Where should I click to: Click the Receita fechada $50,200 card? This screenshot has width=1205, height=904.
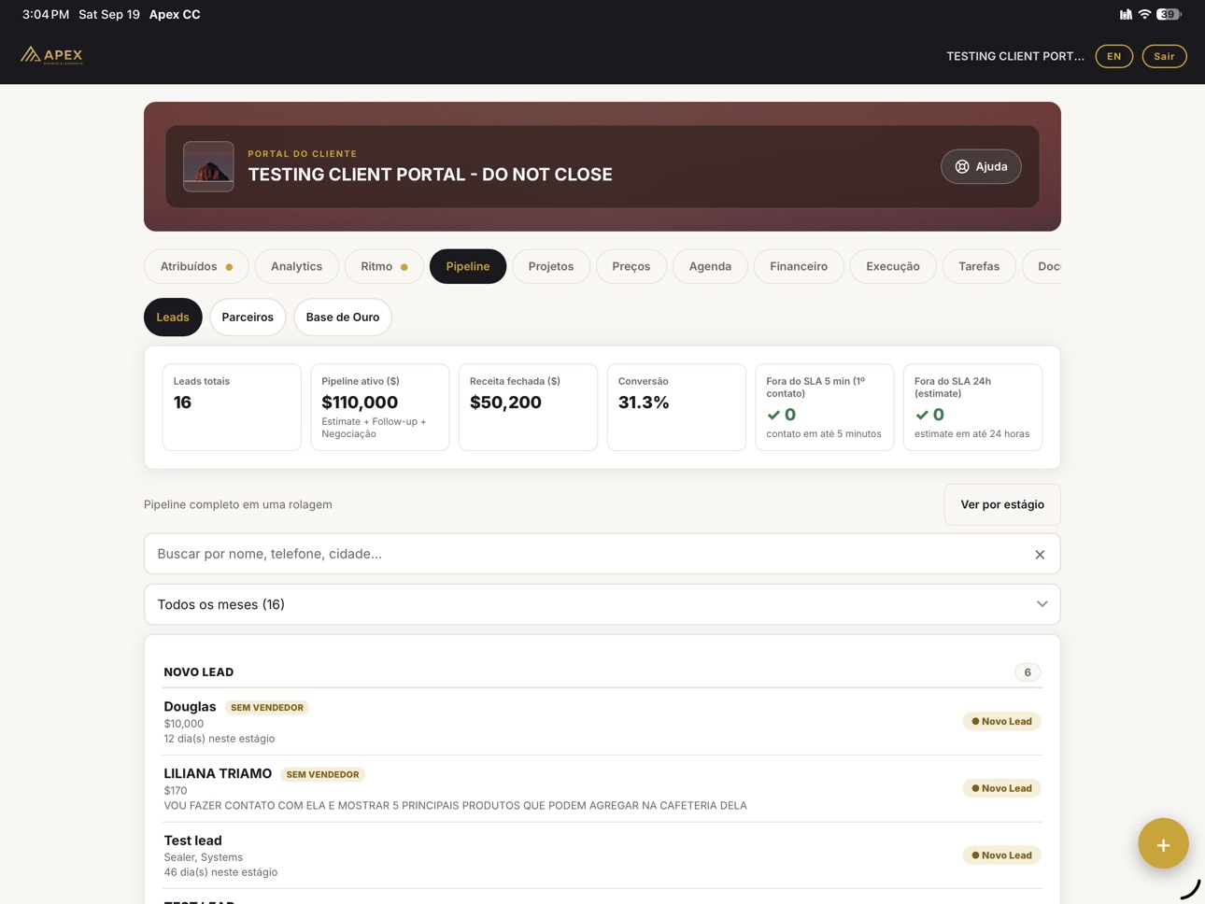click(x=528, y=407)
